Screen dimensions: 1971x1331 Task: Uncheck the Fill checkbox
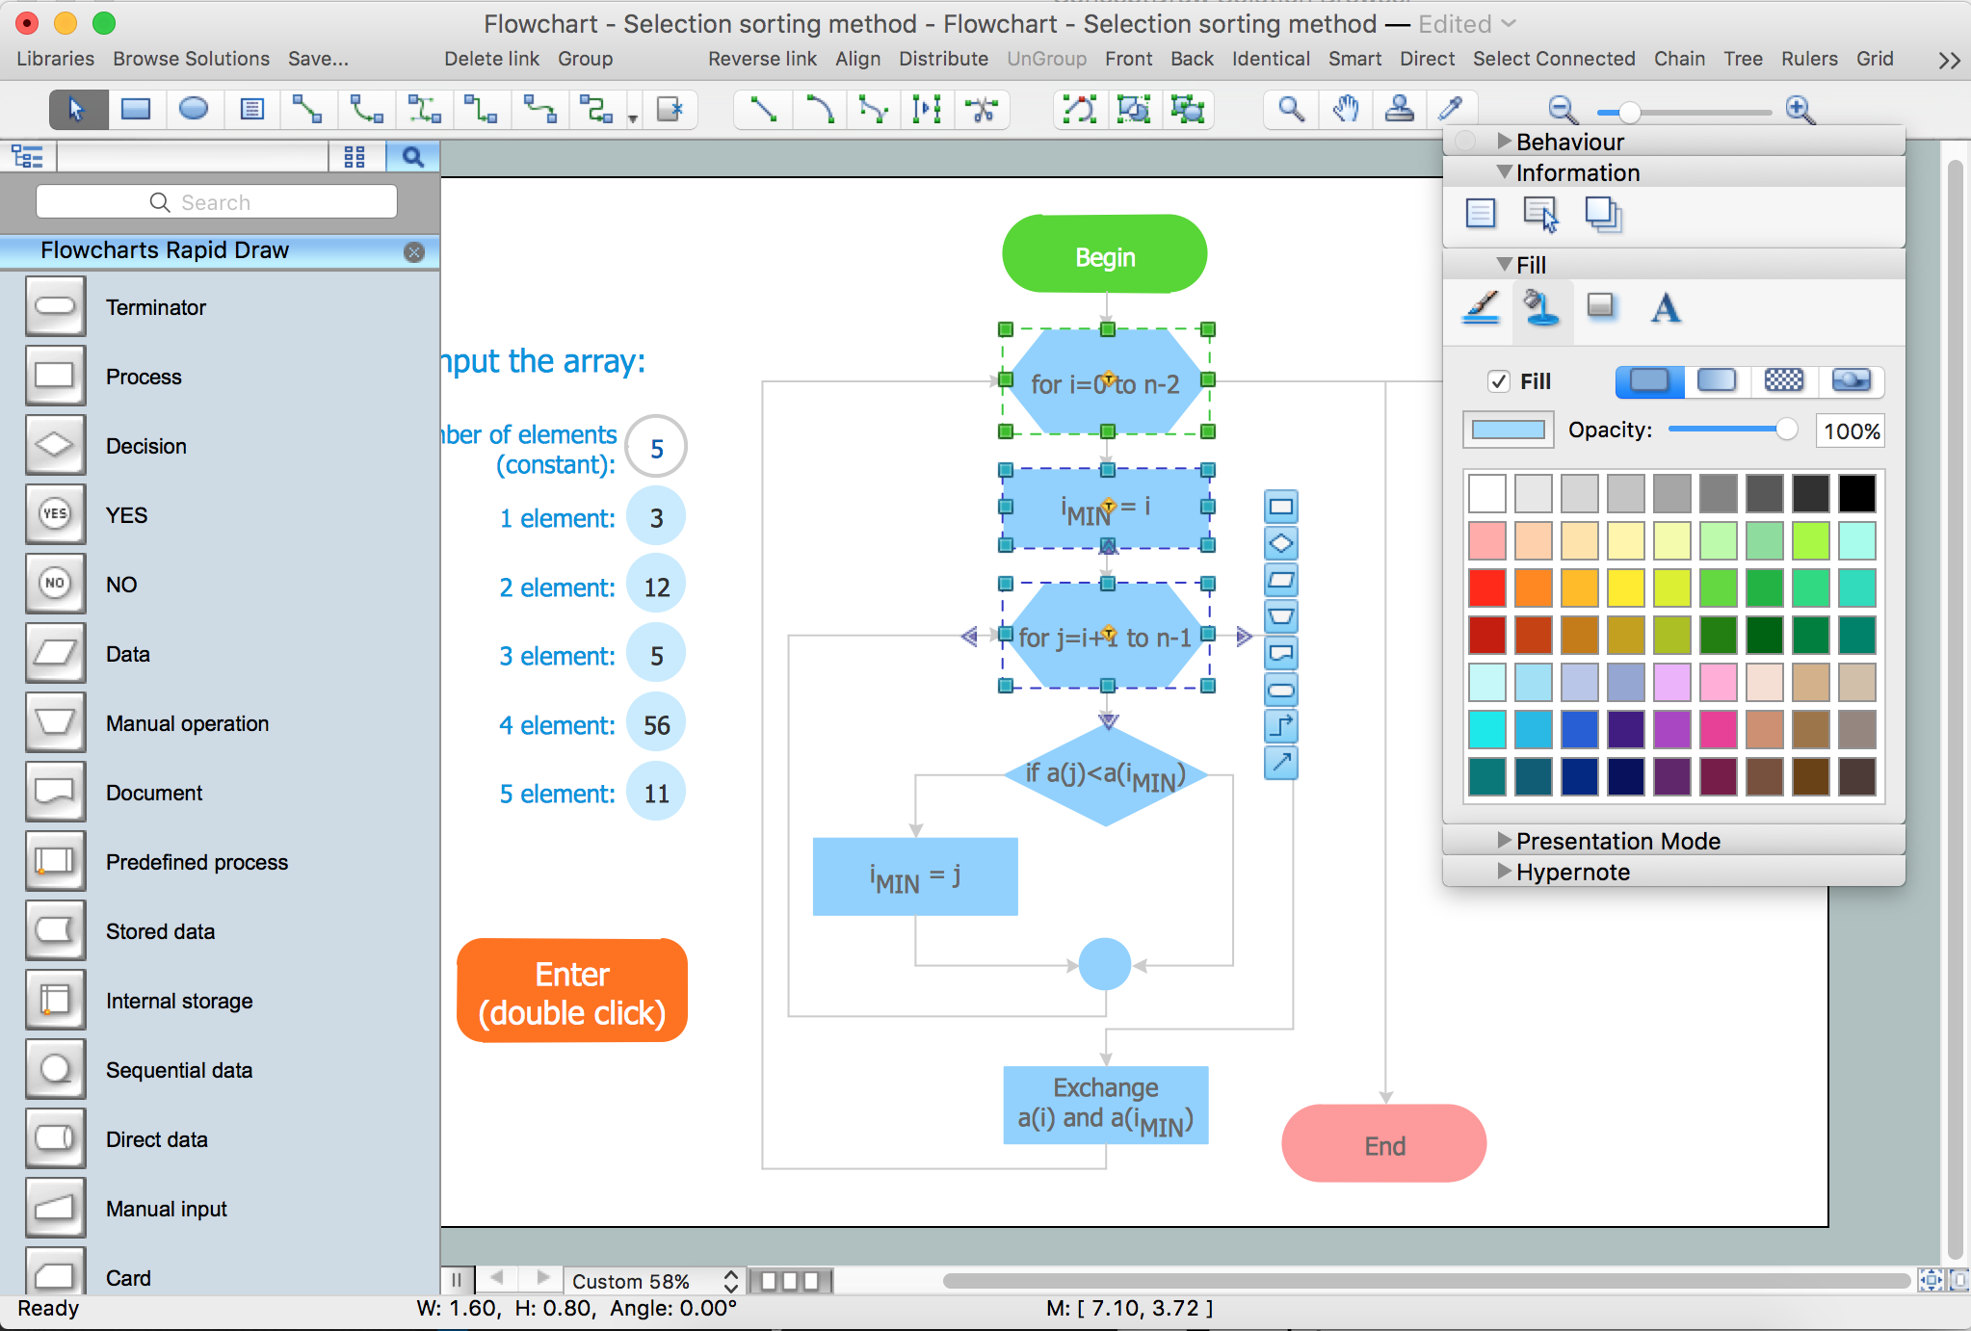[x=1498, y=381]
